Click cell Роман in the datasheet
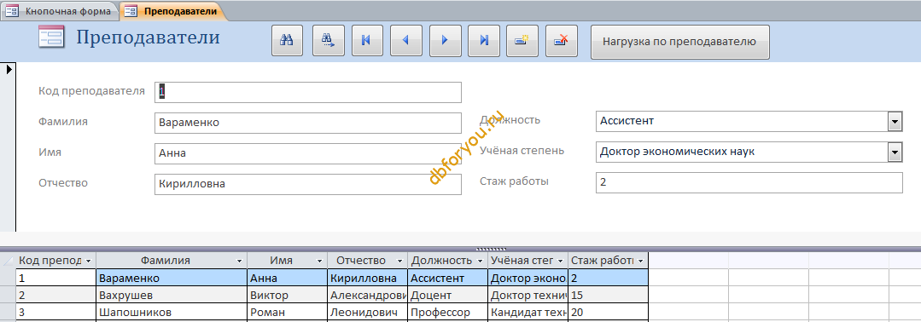This screenshot has height=322, width=921. point(287,312)
